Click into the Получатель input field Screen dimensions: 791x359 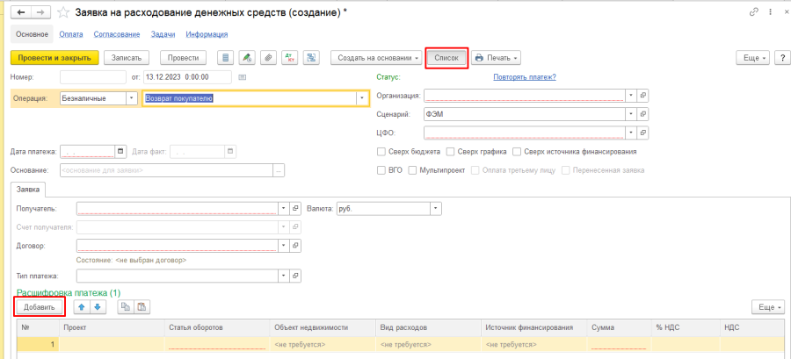[x=177, y=208]
